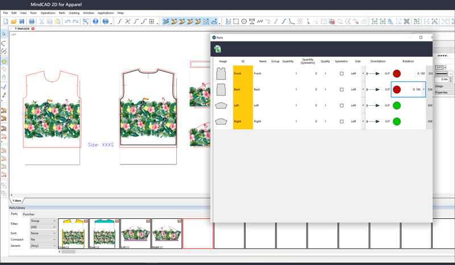This screenshot has height=265, width=455.
Task: Toggle Symmetric checkbox for Right row
Action: click(x=342, y=122)
